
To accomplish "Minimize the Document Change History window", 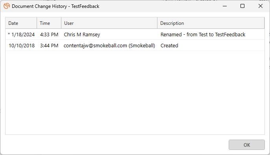I will [225, 6].
